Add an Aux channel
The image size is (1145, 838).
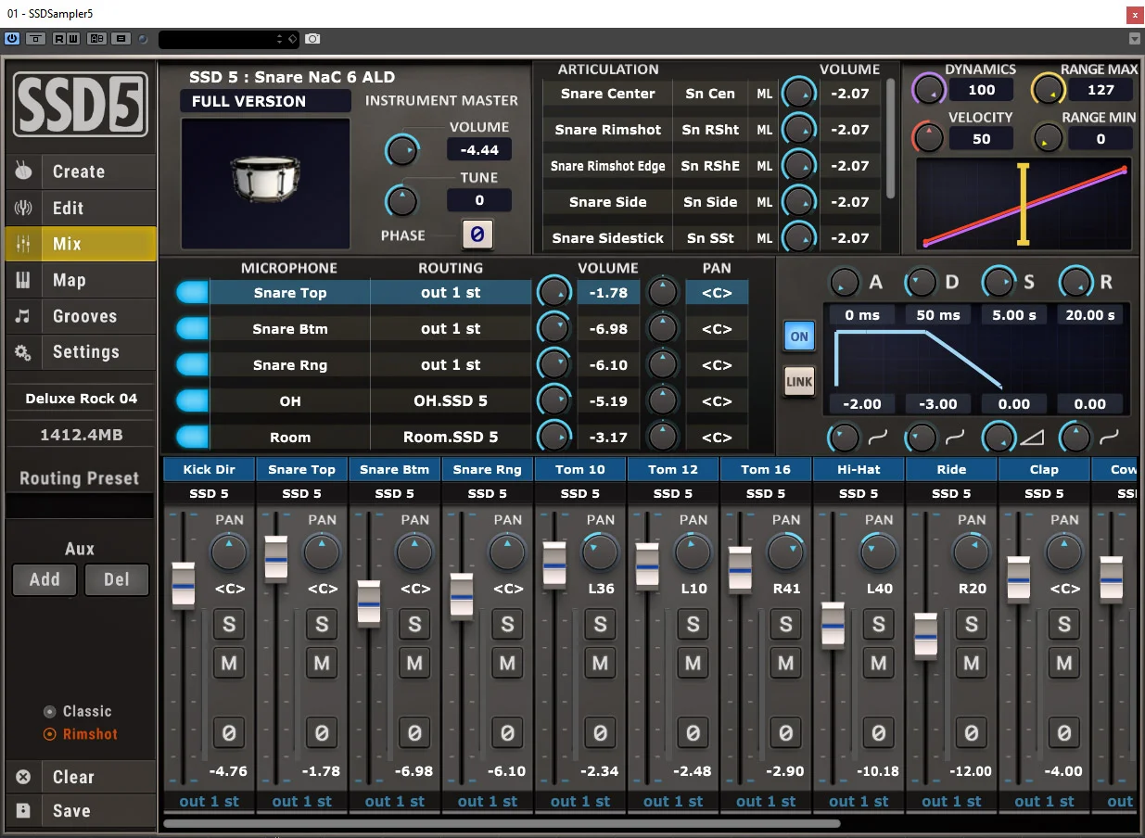click(45, 580)
